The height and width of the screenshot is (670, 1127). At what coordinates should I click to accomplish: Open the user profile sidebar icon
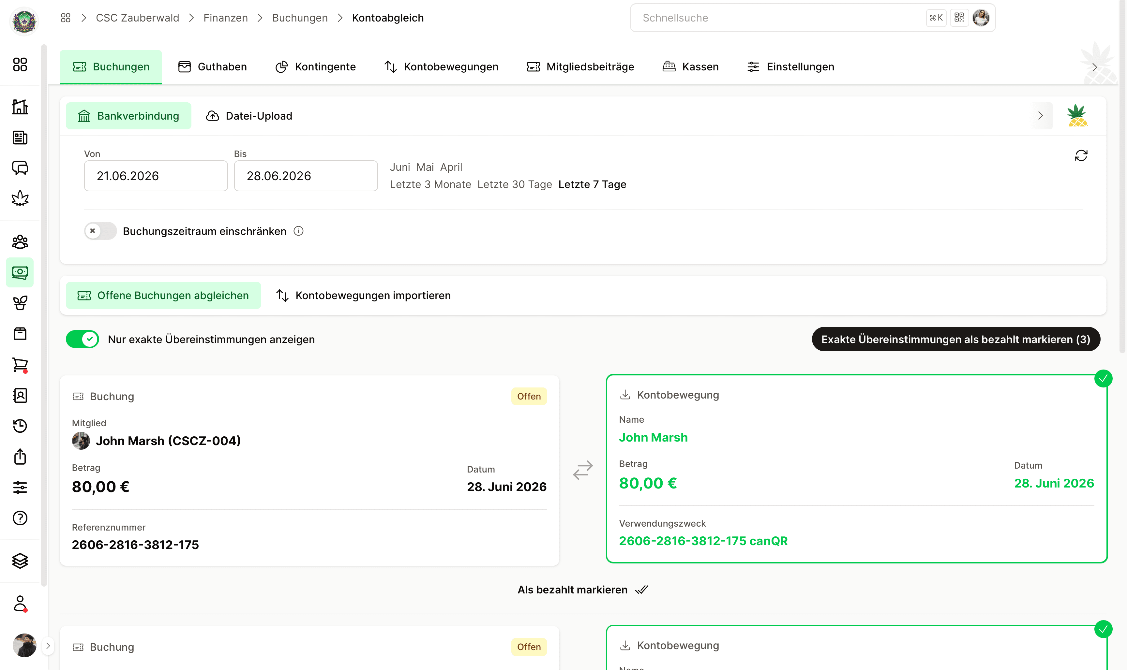coord(20,604)
